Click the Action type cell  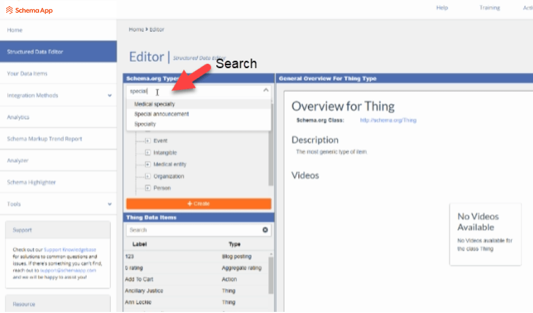[x=230, y=279]
